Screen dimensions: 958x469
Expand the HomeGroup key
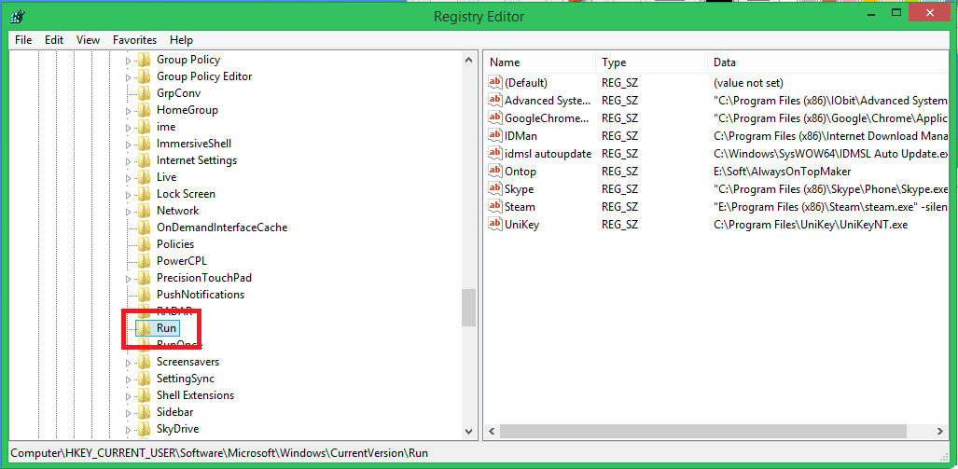(128, 111)
